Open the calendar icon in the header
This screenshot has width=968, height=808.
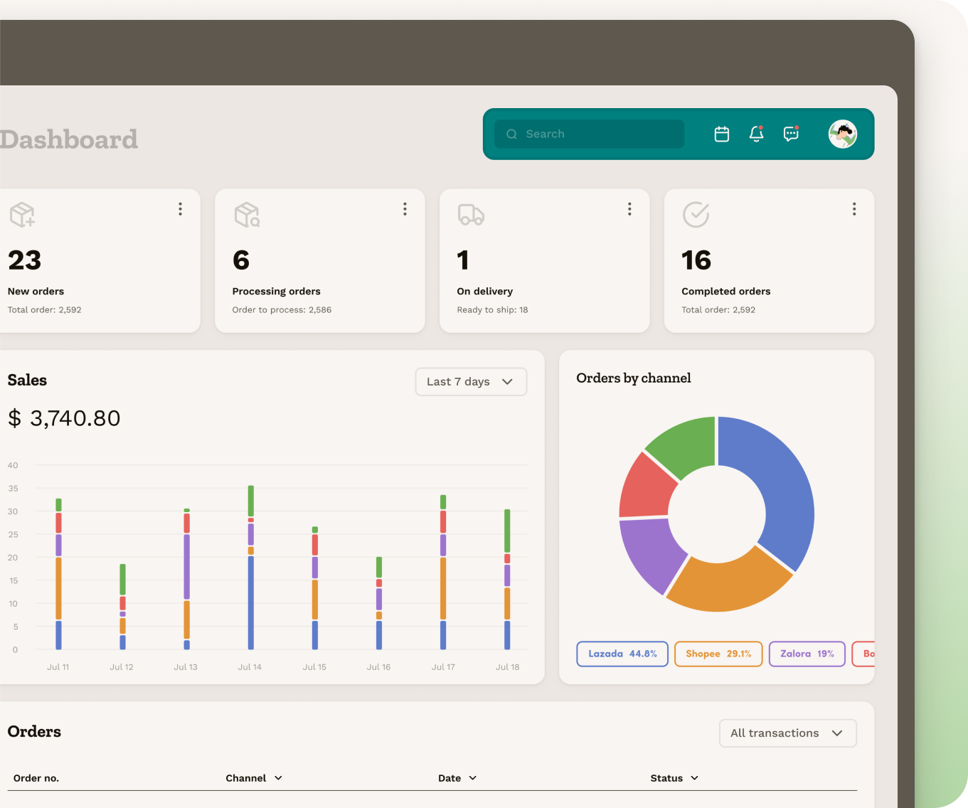721,134
